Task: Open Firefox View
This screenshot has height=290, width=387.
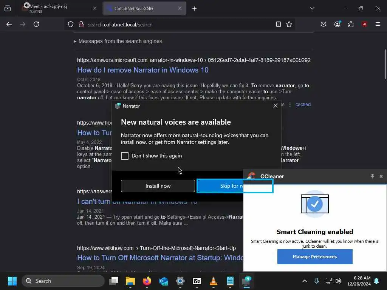Action: coord(8,9)
